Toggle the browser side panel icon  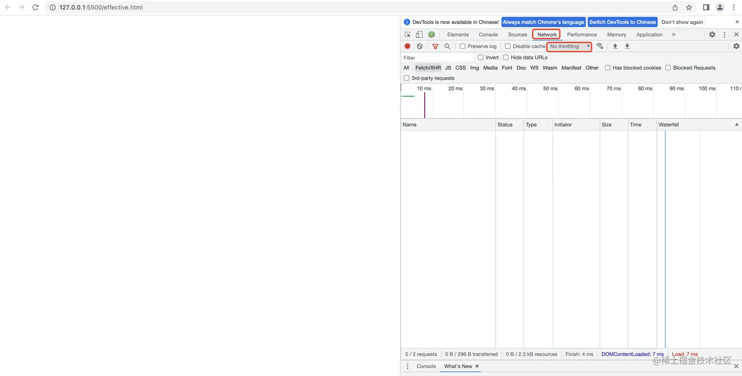[706, 7]
